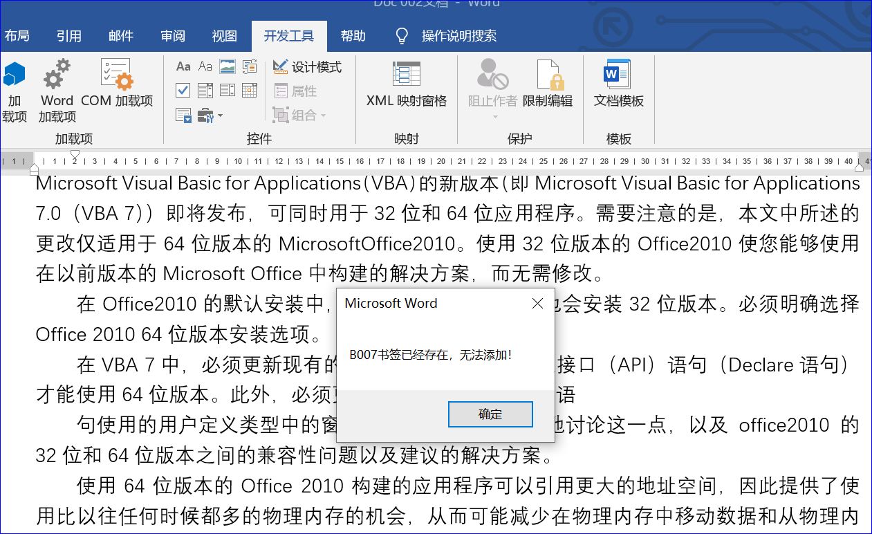The width and height of the screenshot is (872, 534).
Task: Open 限制编辑 restrict editing
Action: [x=548, y=84]
